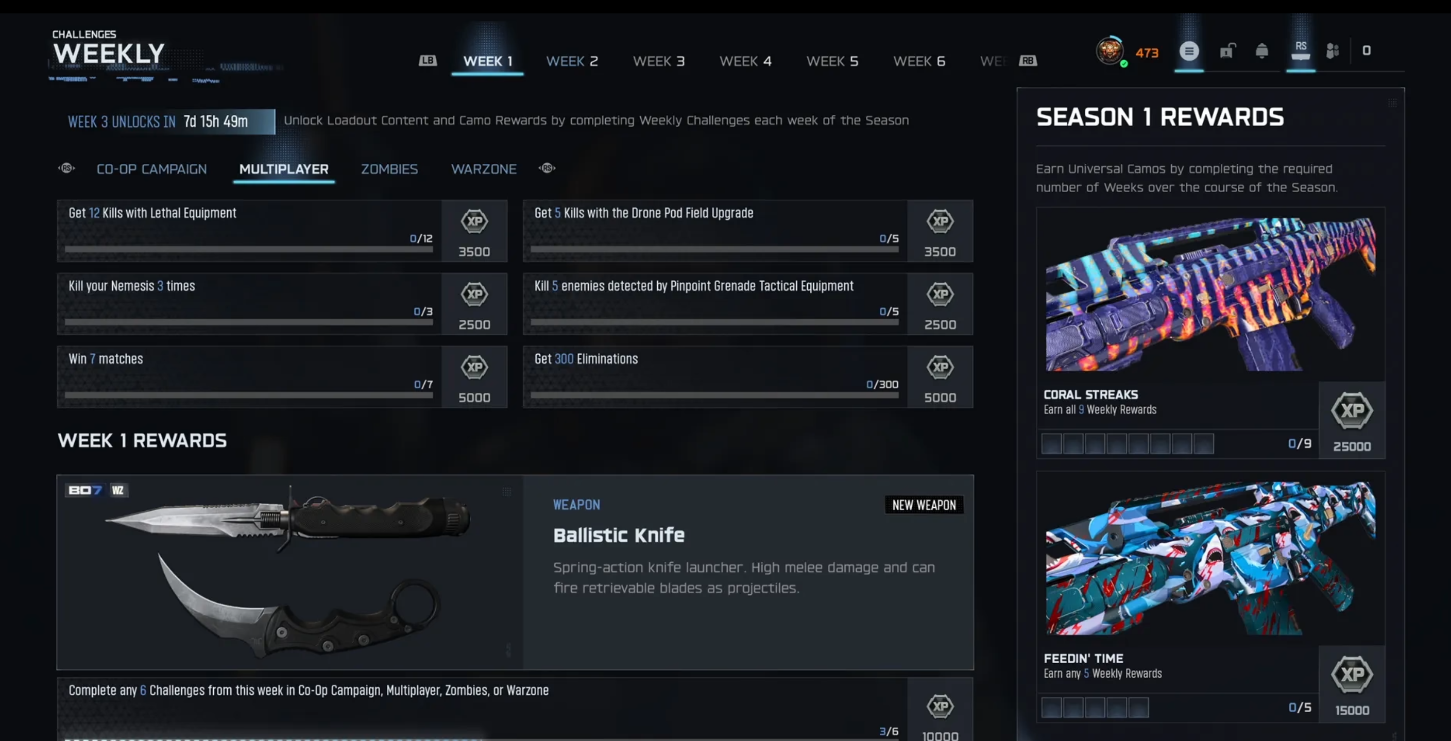Switch to the Warzone challenges tab
The width and height of the screenshot is (1451, 741).
click(x=483, y=169)
